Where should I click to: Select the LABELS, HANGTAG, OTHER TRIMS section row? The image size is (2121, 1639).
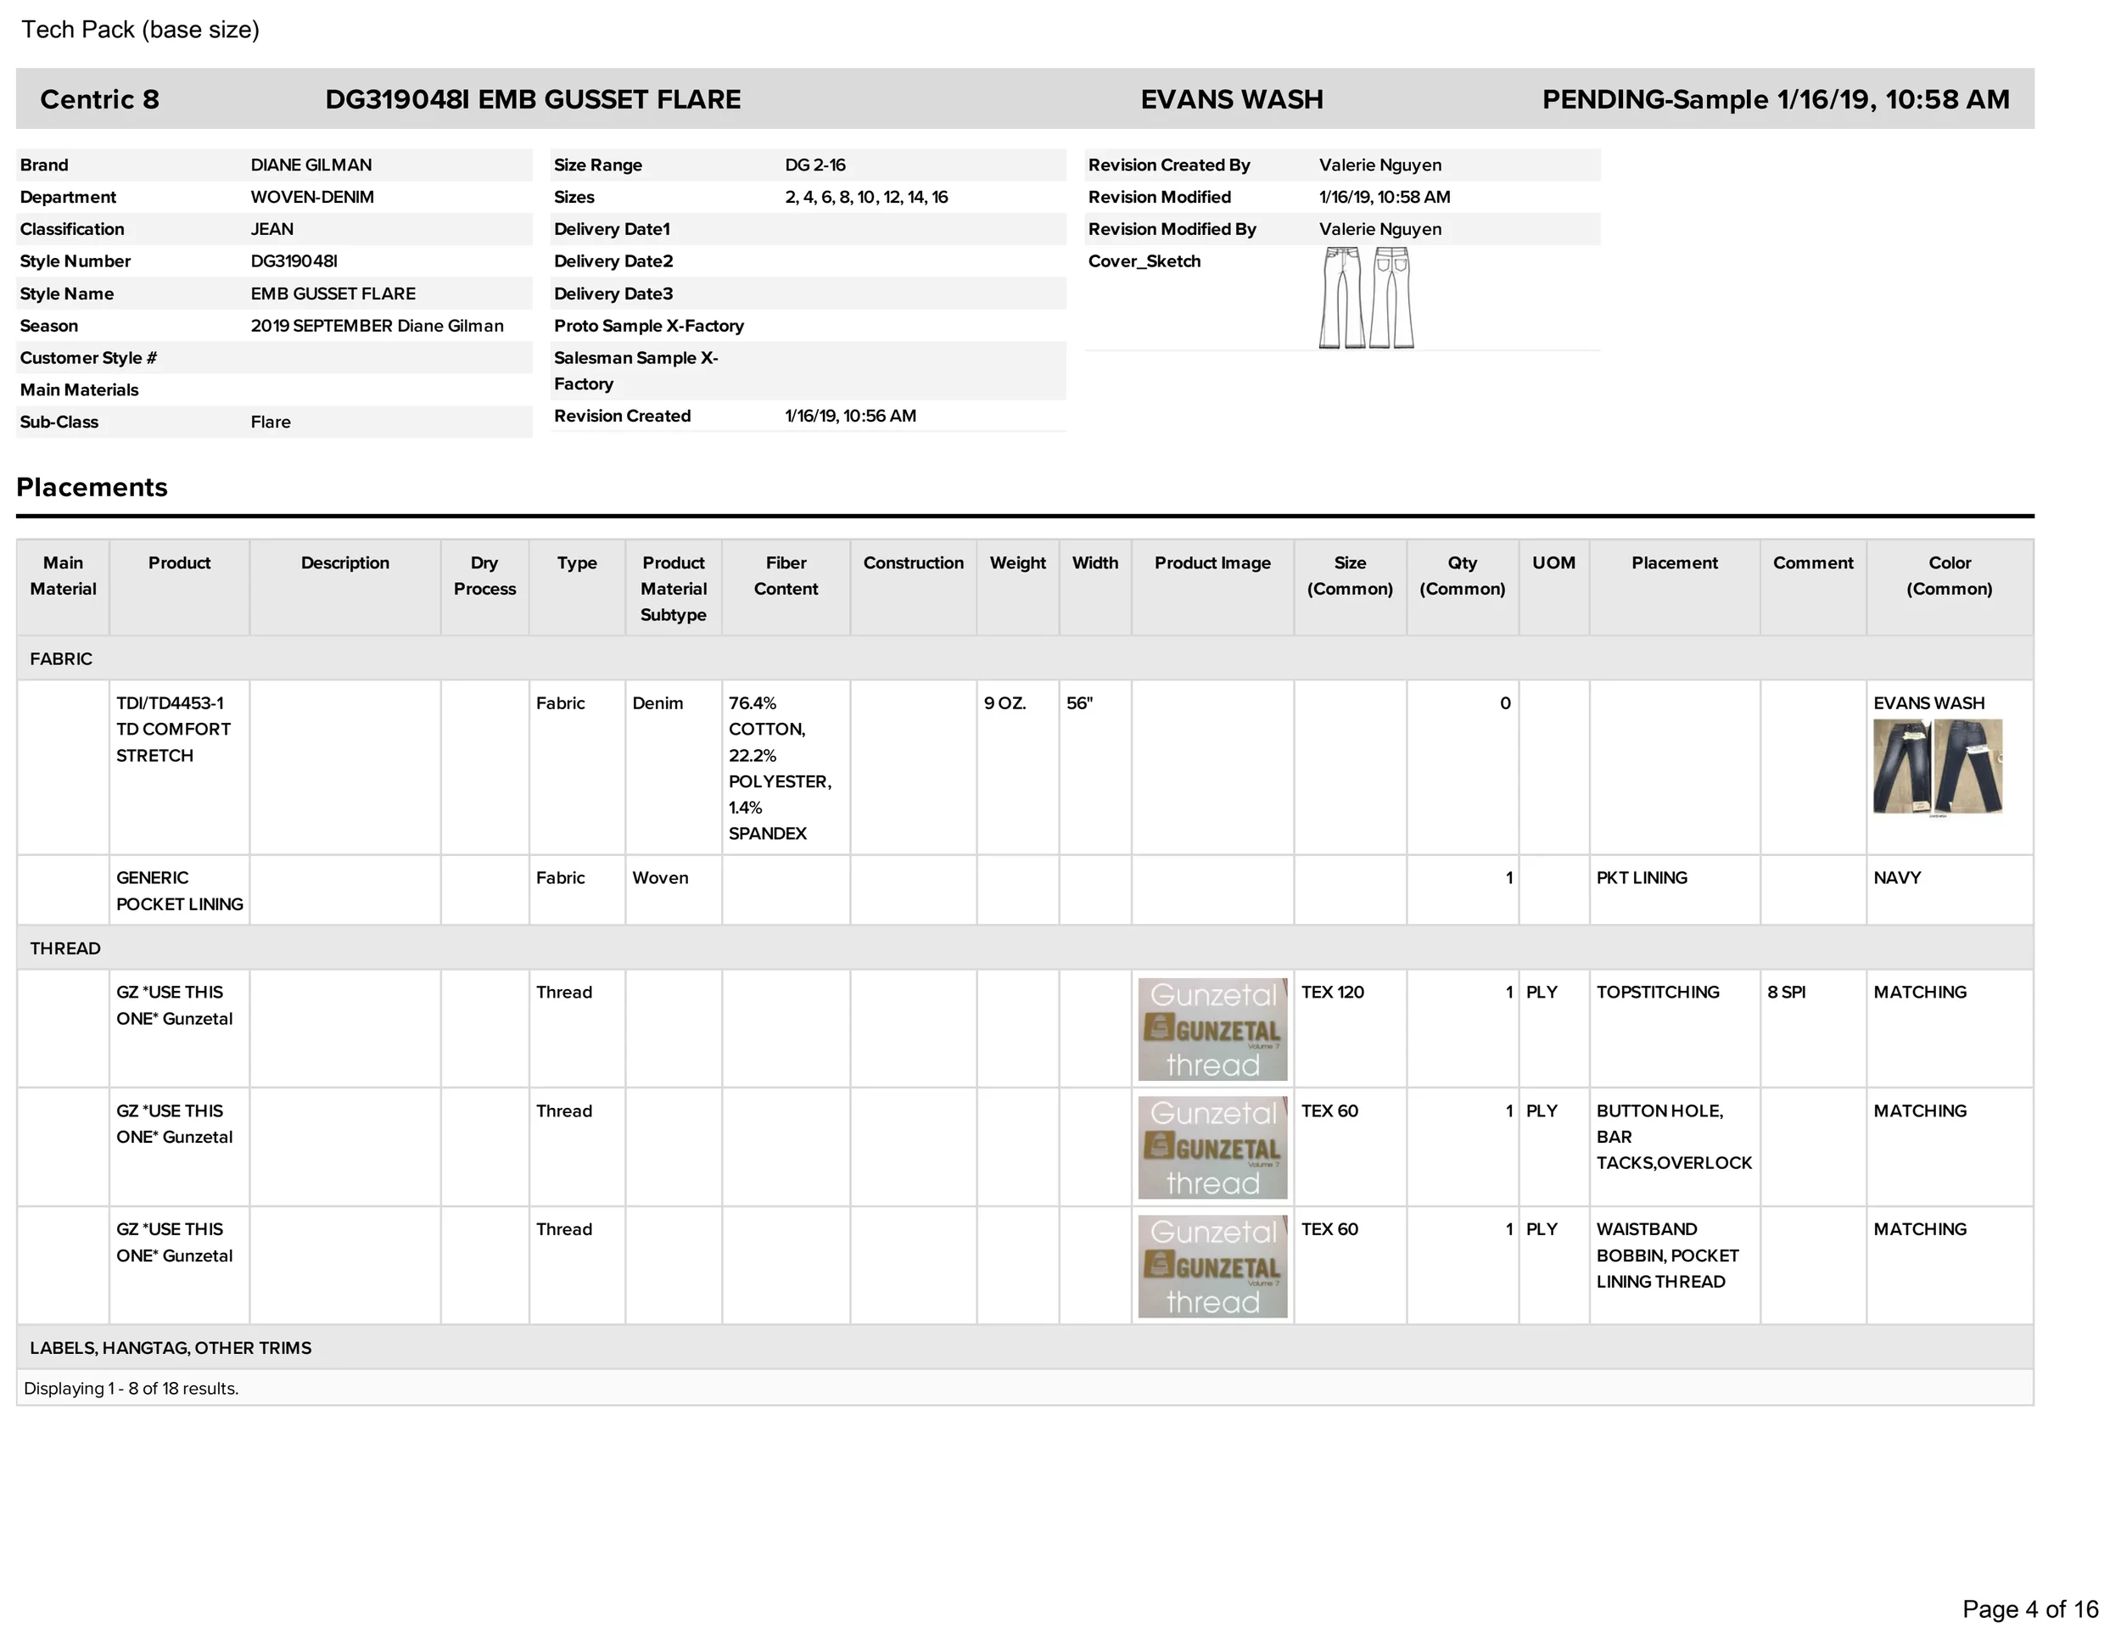coord(1025,1348)
